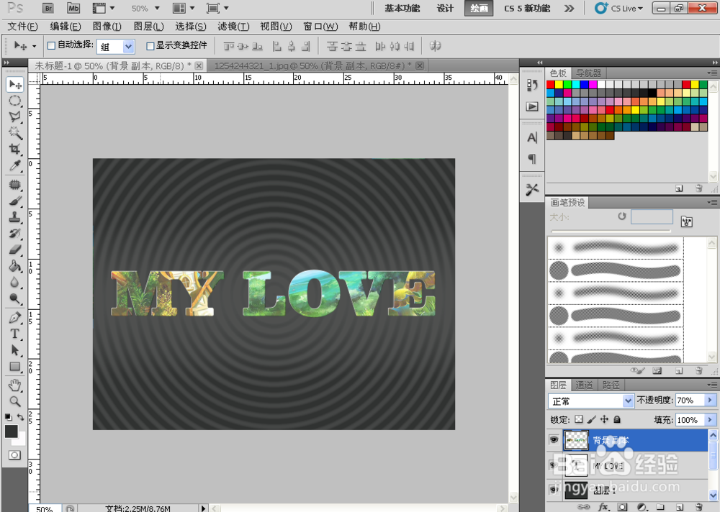This screenshot has width=720, height=512.
Task: Delete the current layer with the trash icon
Action: (698, 507)
